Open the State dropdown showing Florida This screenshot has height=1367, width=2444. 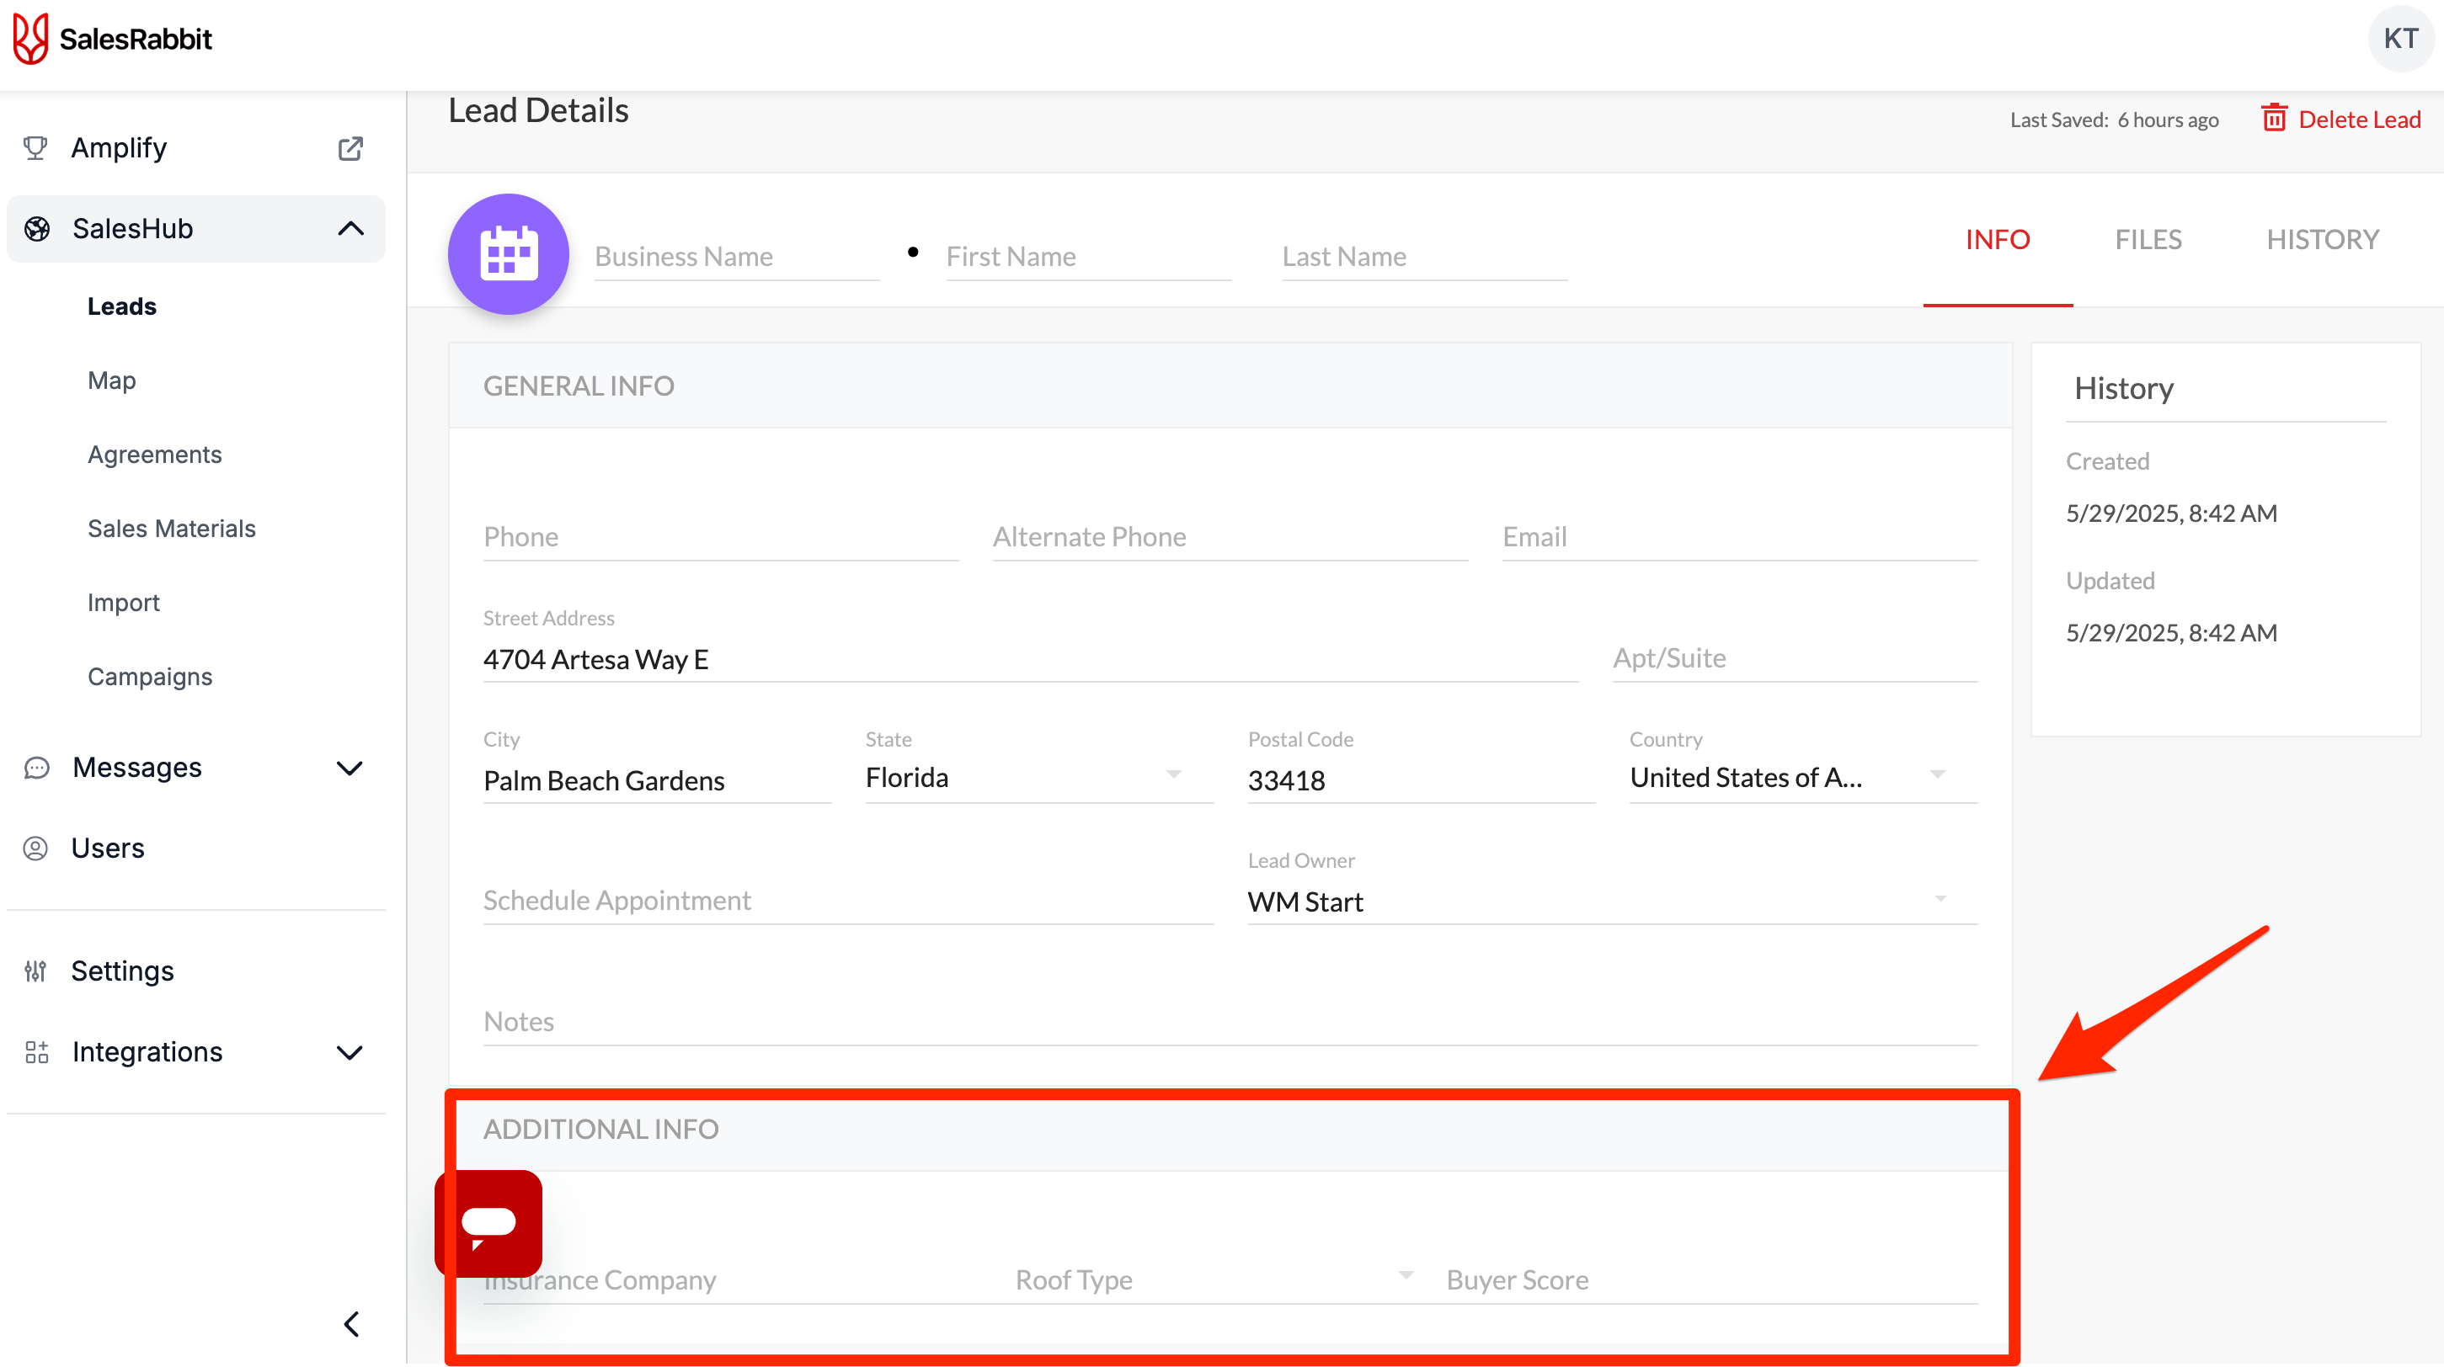[x=1039, y=777]
